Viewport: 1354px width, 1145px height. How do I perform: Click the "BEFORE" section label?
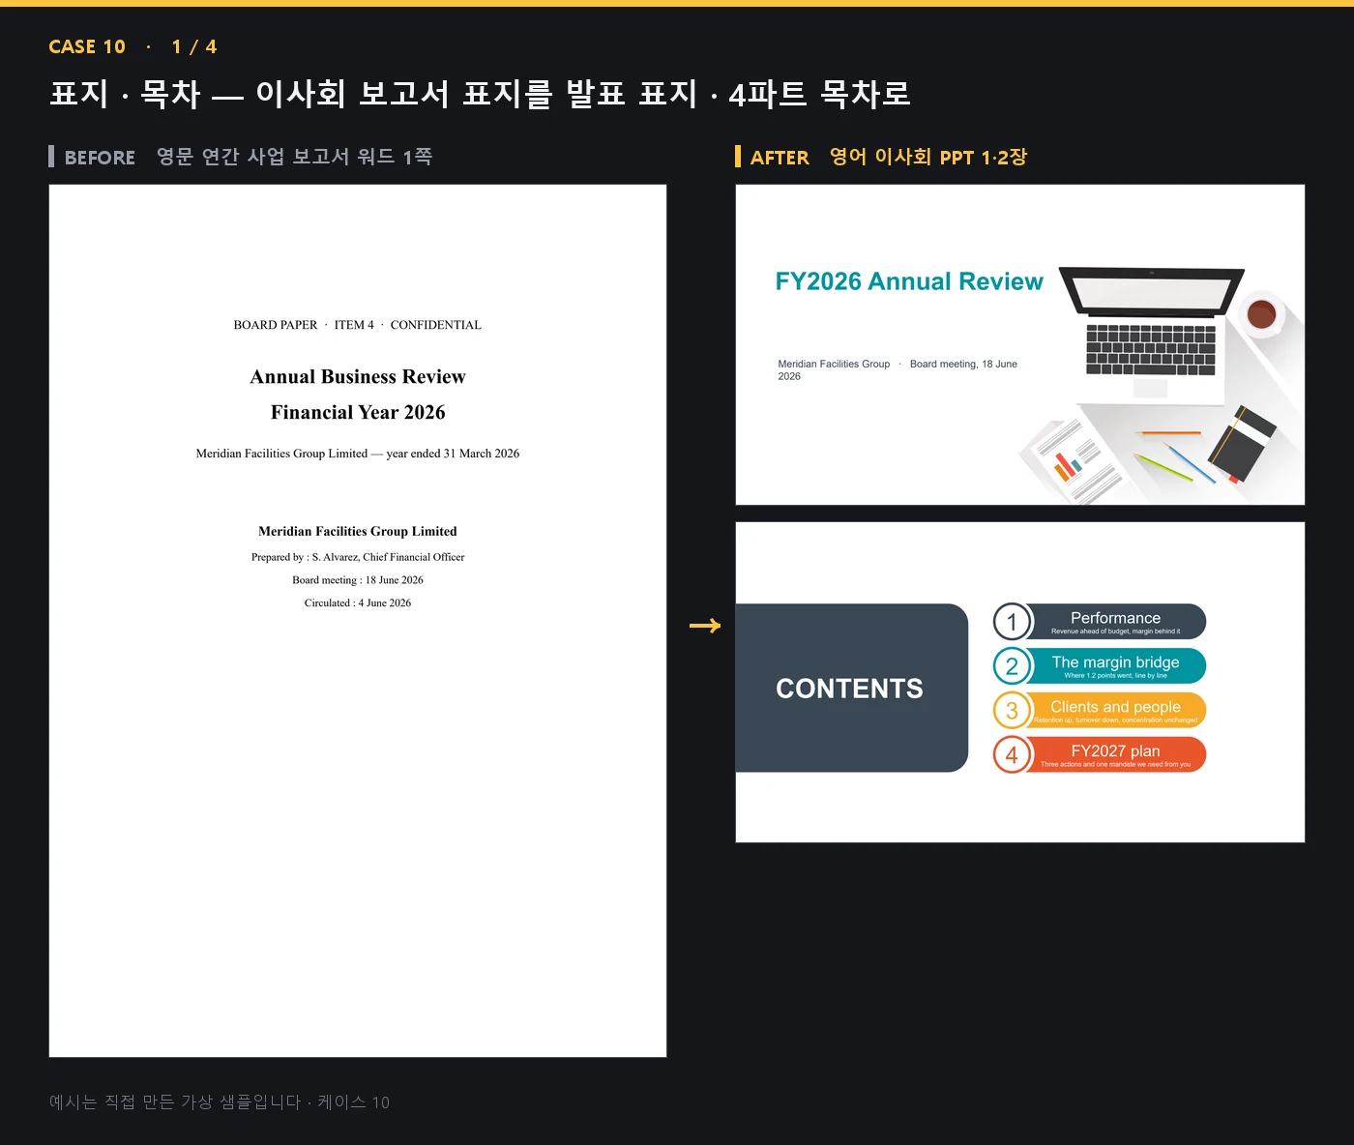point(100,158)
